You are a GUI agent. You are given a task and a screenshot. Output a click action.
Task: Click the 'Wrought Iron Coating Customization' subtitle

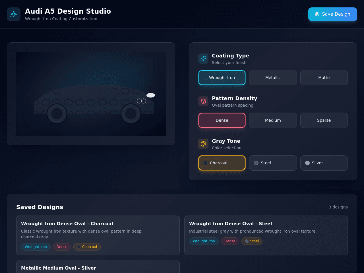coord(61,19)
